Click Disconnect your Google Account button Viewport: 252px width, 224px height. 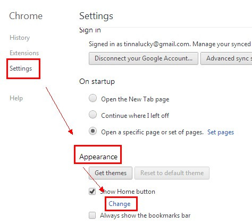144,58
